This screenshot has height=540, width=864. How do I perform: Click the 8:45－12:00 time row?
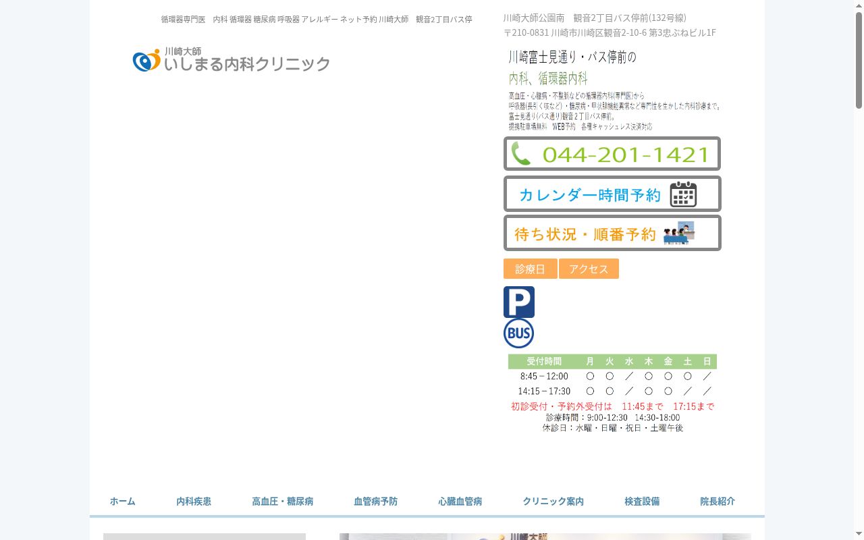coord(612,376)
